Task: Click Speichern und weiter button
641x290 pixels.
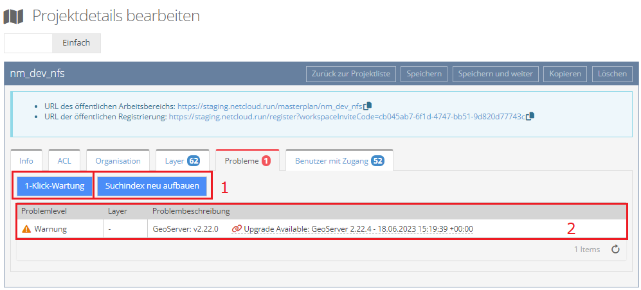Action: [x=495, y=74]
